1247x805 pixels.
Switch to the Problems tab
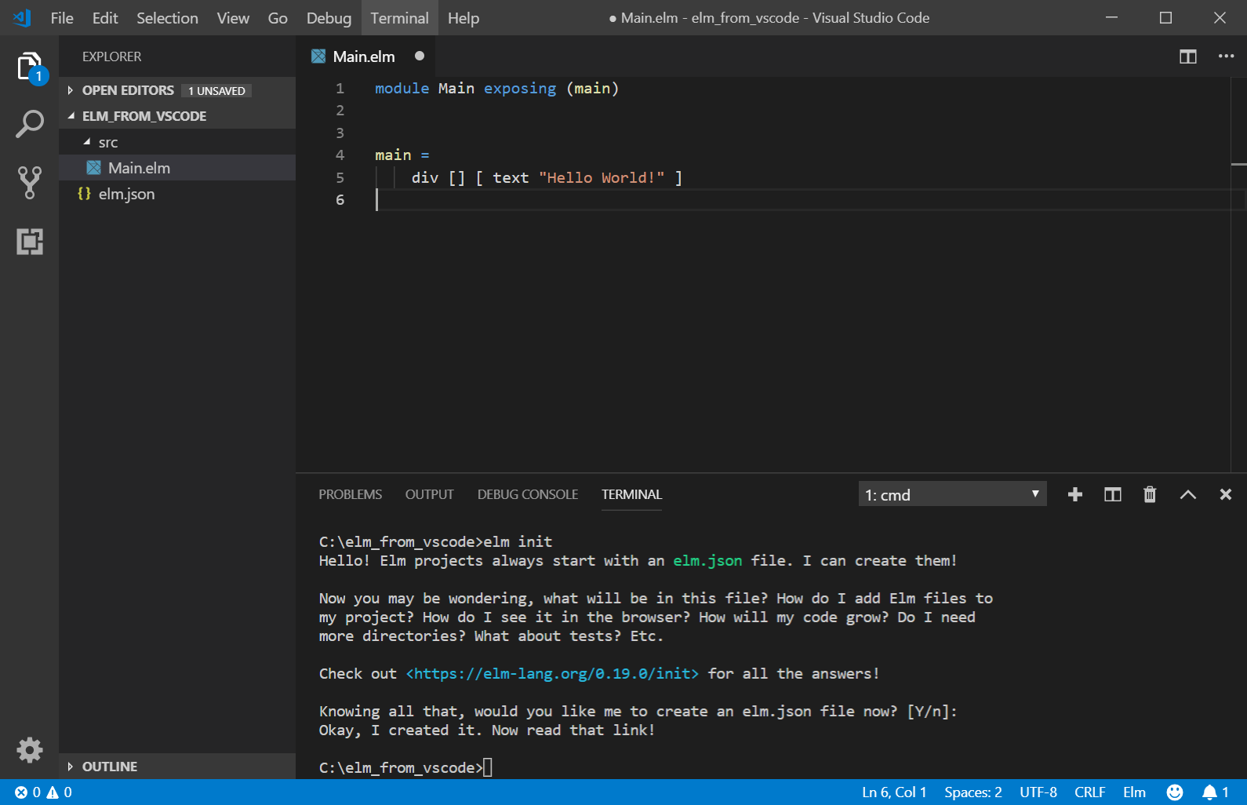coord(350,494)
